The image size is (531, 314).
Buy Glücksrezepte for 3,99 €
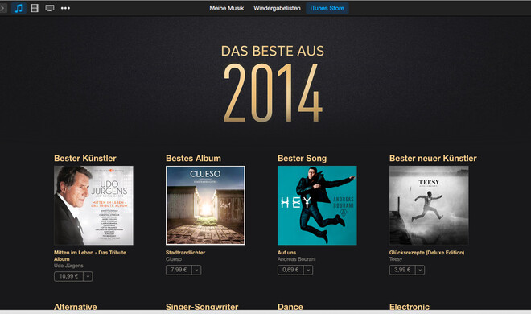402,270
